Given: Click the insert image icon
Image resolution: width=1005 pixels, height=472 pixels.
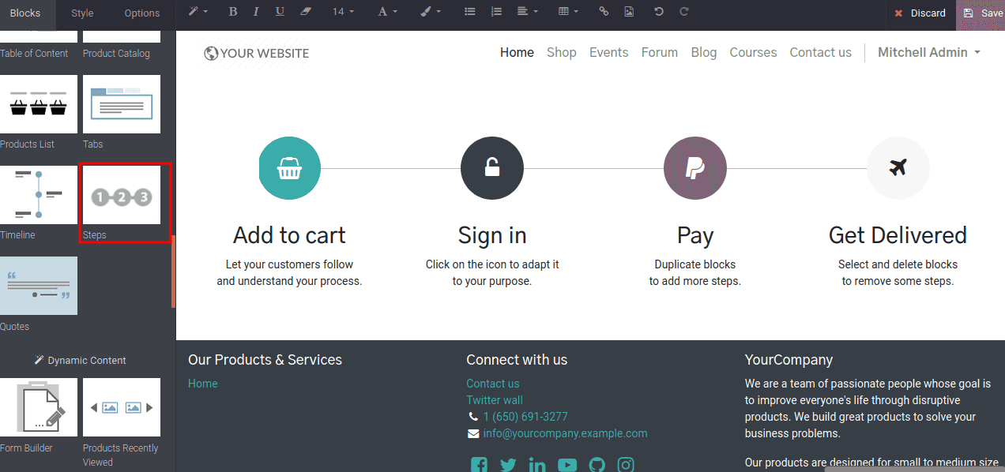Looking at the screenshot, I should [629, 12].
